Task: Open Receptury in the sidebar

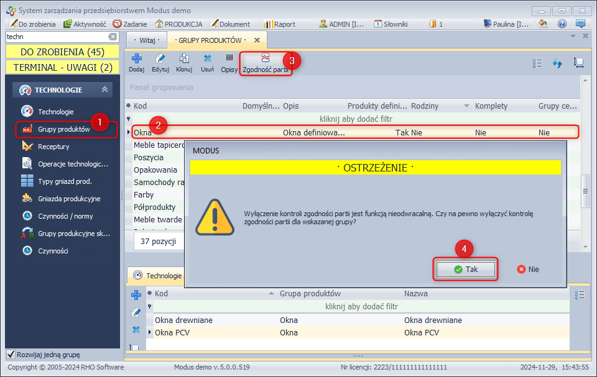Action: (x=53, y=147)
